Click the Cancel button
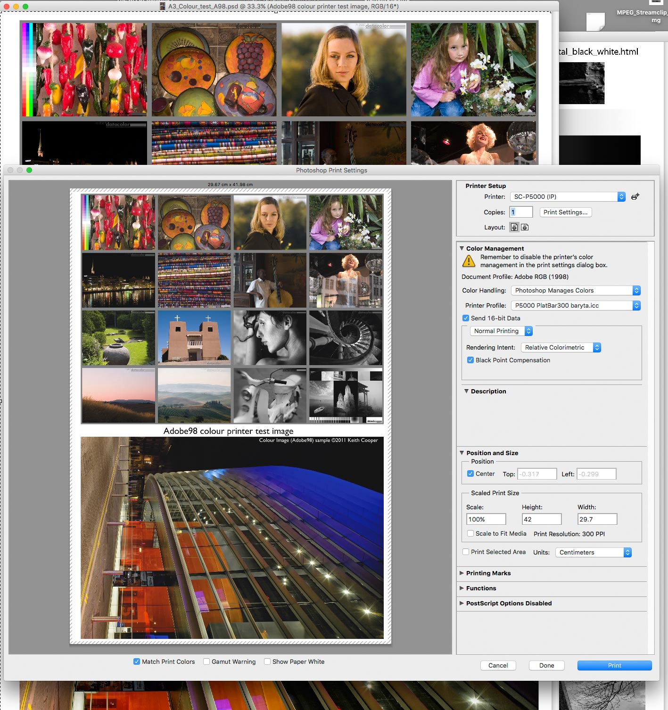This screenshot has width=668, height=710. click(498, 665)
